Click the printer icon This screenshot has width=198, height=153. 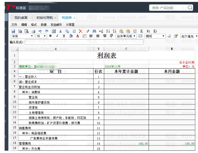(x=33, y=31)
